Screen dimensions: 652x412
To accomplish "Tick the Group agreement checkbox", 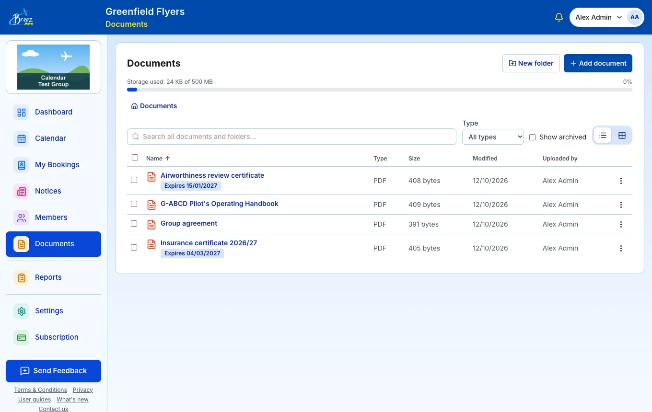I will click(134, 223).
